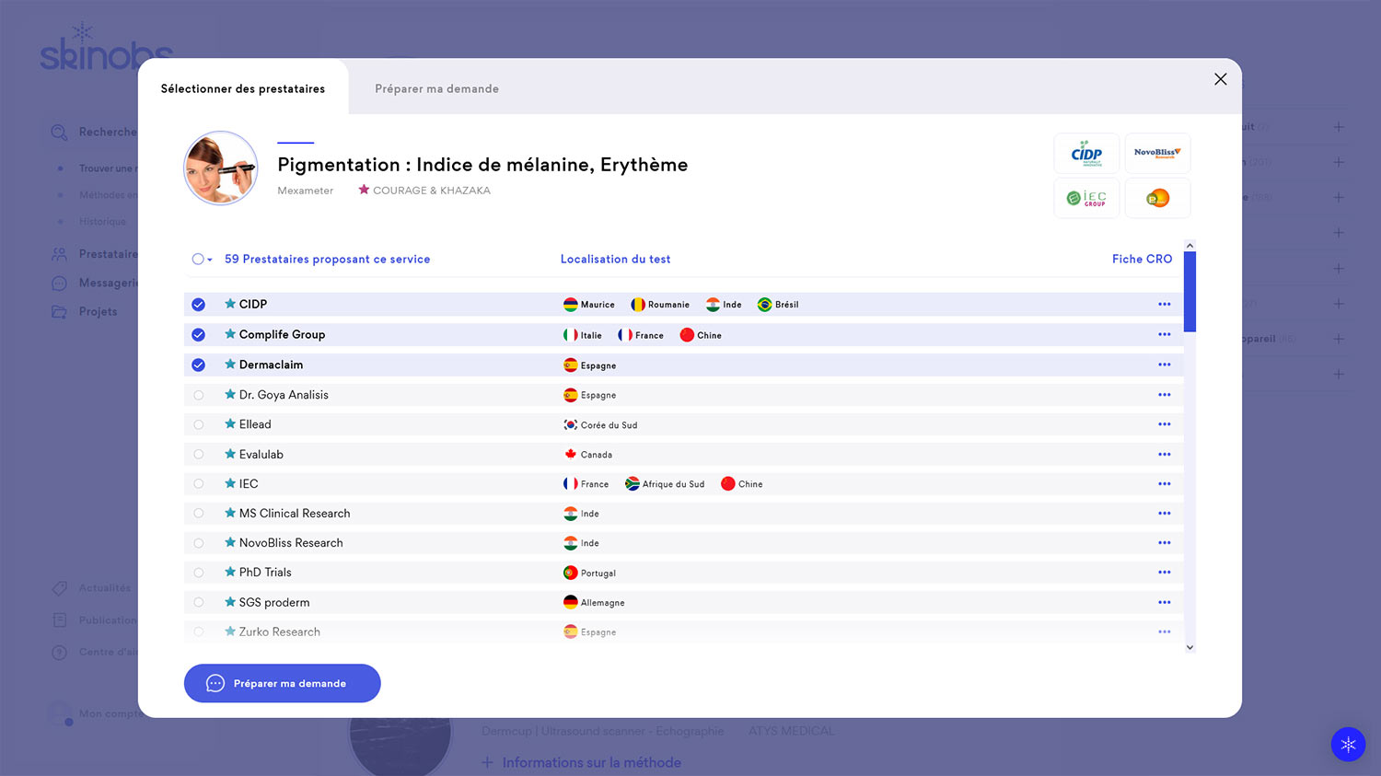Open the Evalulab three-dots menu
This screenshot has width=1381, height=776.
pyautogui.click(x=1165, y=455)
